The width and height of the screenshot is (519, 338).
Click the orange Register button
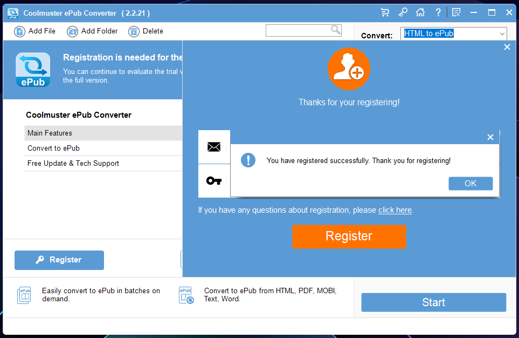tap(349, 236)
